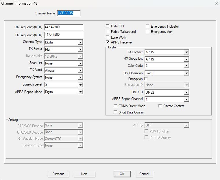Enable the Forbid TX checkbox

(x=108, y=26)
